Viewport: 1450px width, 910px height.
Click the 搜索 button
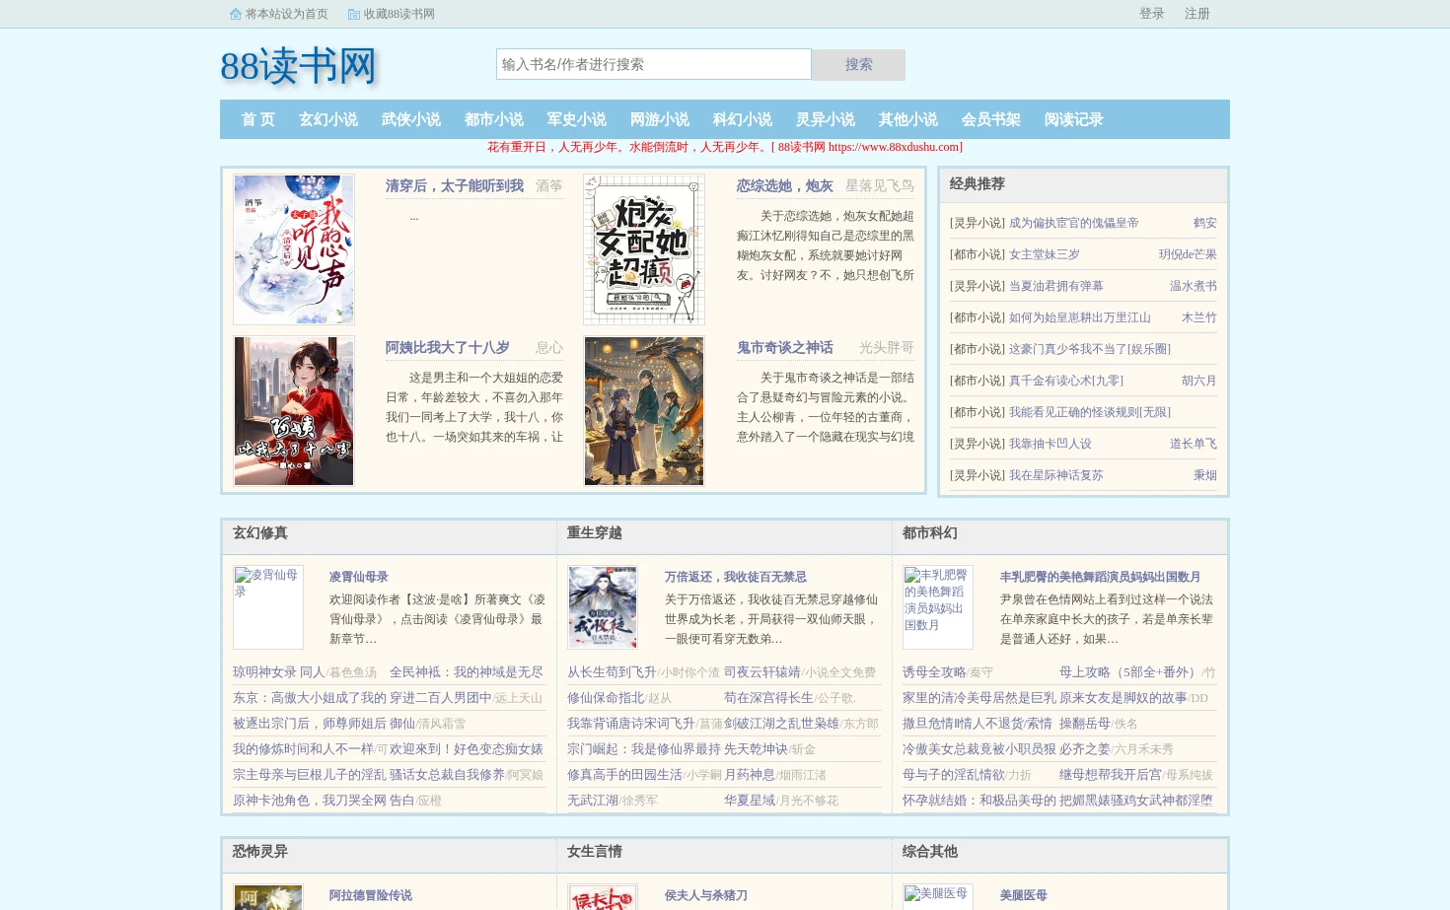click(x=858, y=64)
